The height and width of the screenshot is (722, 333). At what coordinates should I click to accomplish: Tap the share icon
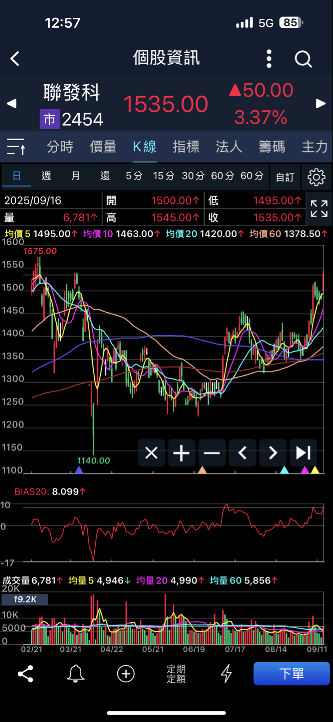click(26, 673)
